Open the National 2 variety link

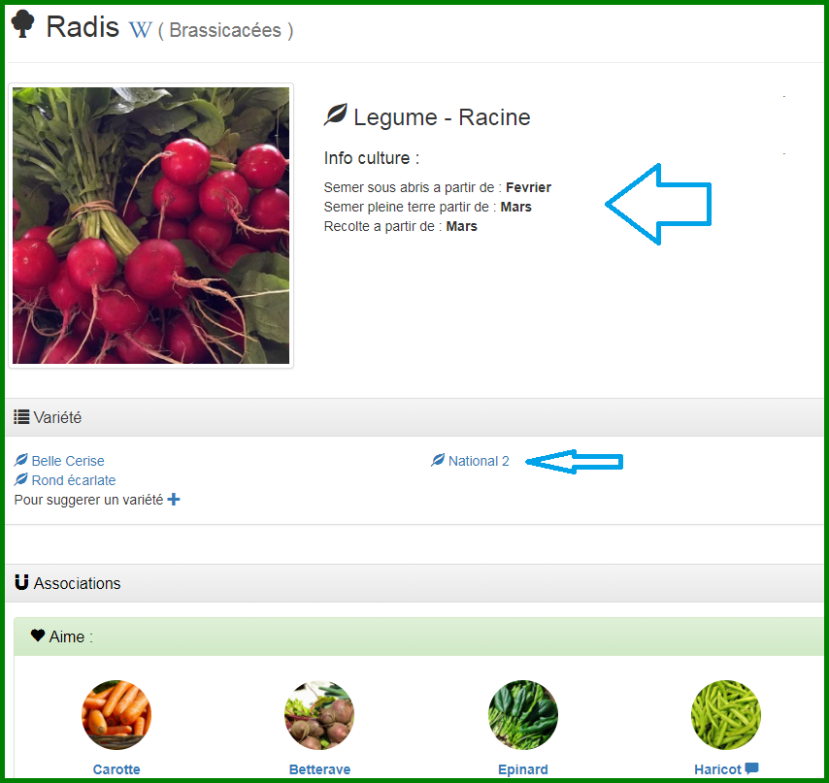point(479,461)
